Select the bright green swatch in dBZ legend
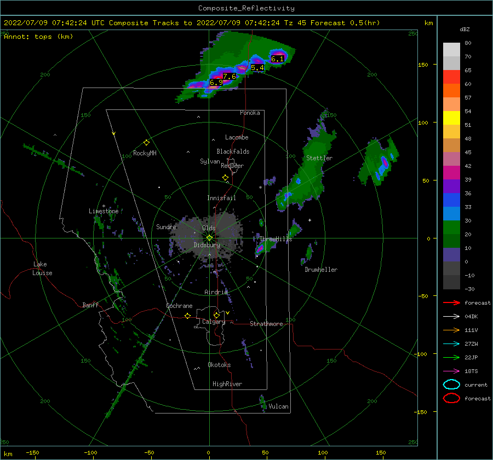The width and height of the screenshot is (493, 460). point(451,227)
